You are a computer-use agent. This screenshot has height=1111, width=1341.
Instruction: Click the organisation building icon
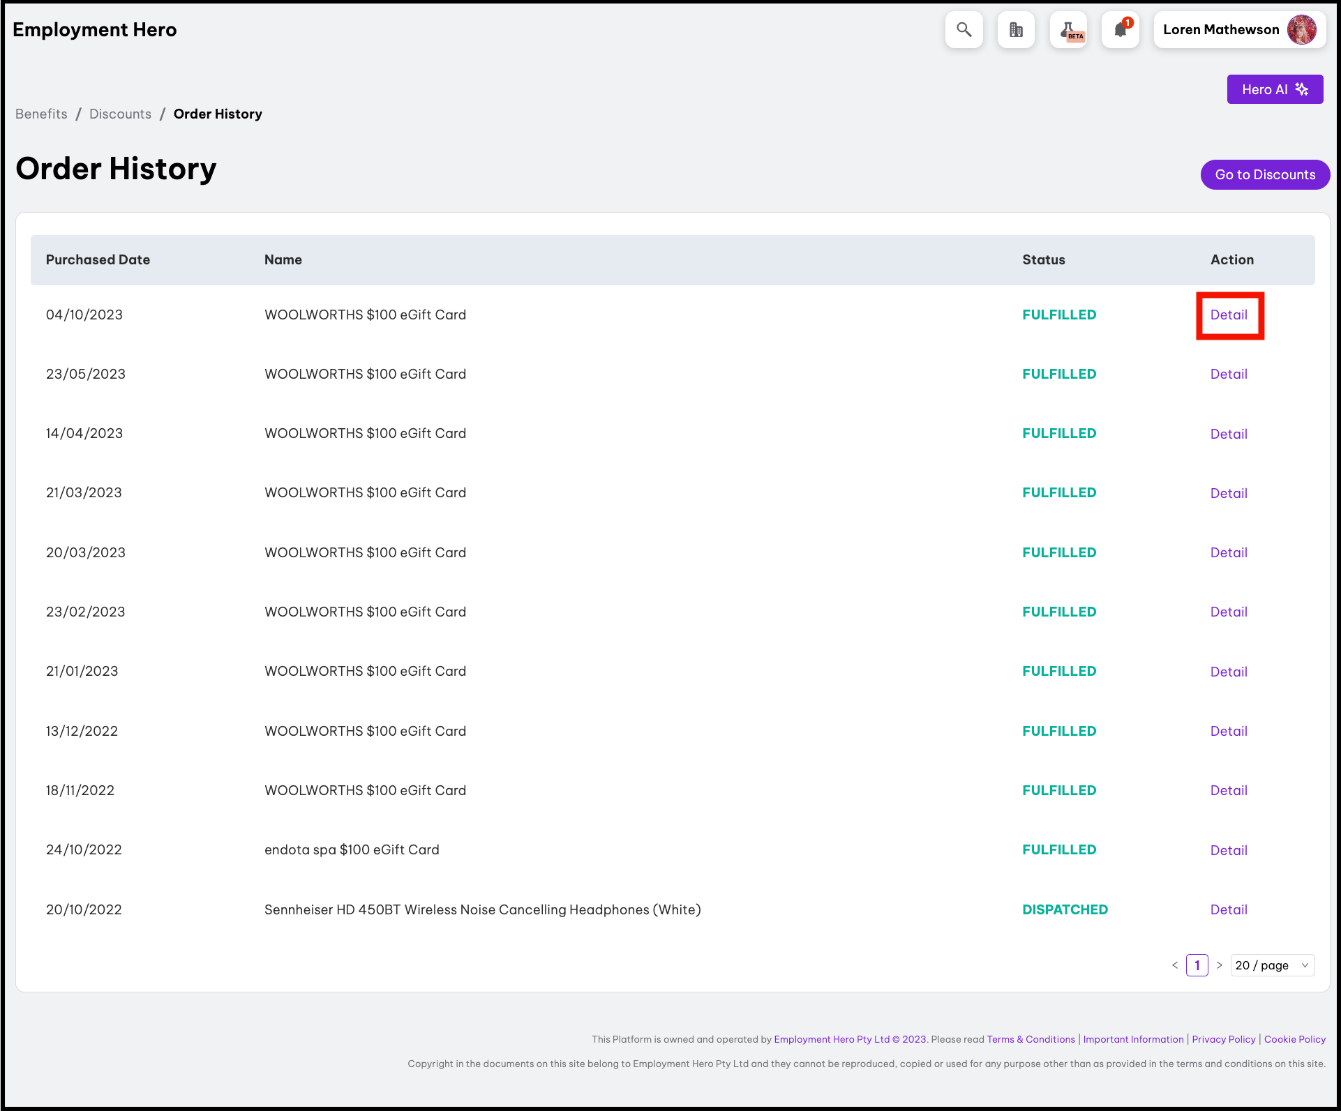coord(1016,30)
